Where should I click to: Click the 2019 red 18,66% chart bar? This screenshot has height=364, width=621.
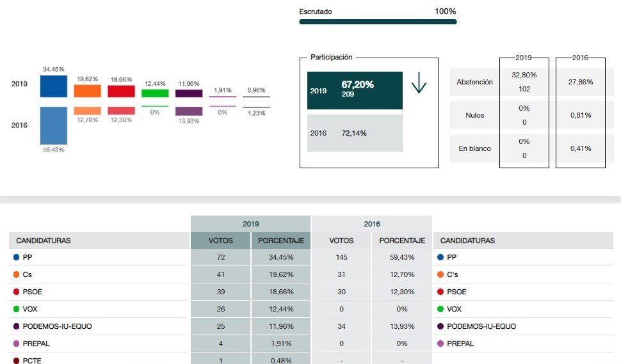point(121,91)
